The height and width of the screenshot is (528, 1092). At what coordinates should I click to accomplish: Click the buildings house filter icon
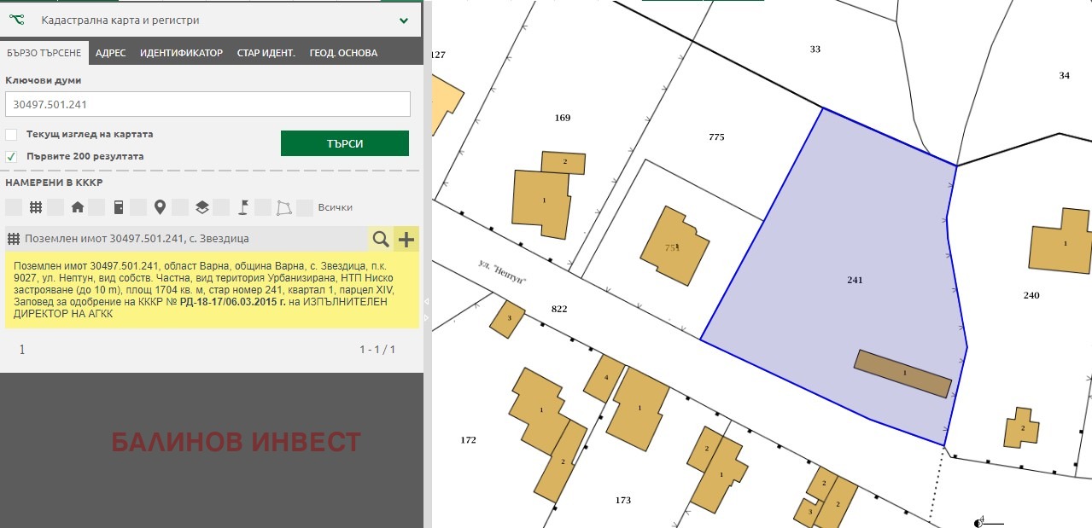pos(78,207)
